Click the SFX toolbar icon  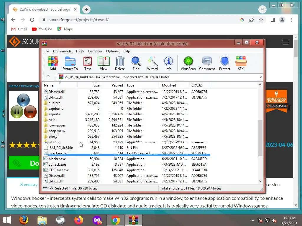pos(241,64)
